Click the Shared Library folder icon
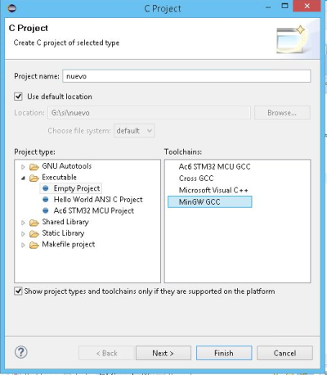327x375 pixels. [34, 223]
